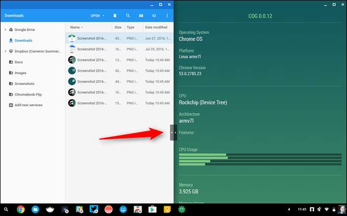Open search in the Files toolbar
Image resolution: width=347 pixels, height=216 pixels.
pos(128,15)
